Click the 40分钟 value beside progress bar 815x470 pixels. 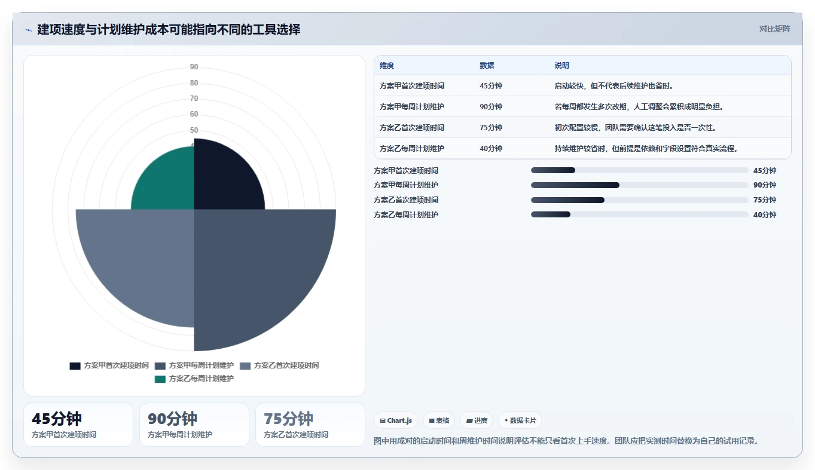(x=765, y=215)
